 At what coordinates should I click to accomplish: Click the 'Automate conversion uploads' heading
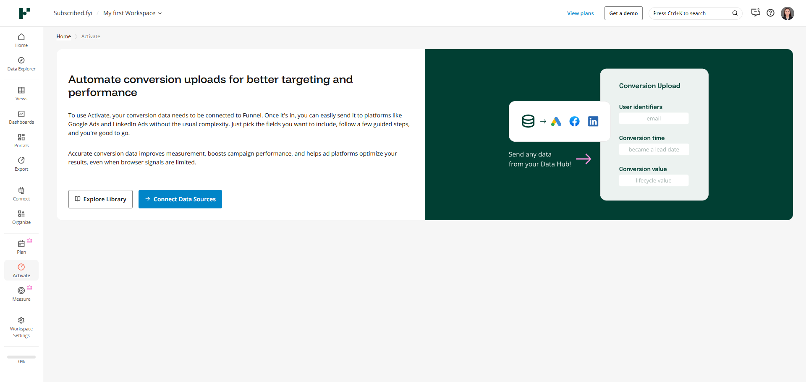[210, 86]
